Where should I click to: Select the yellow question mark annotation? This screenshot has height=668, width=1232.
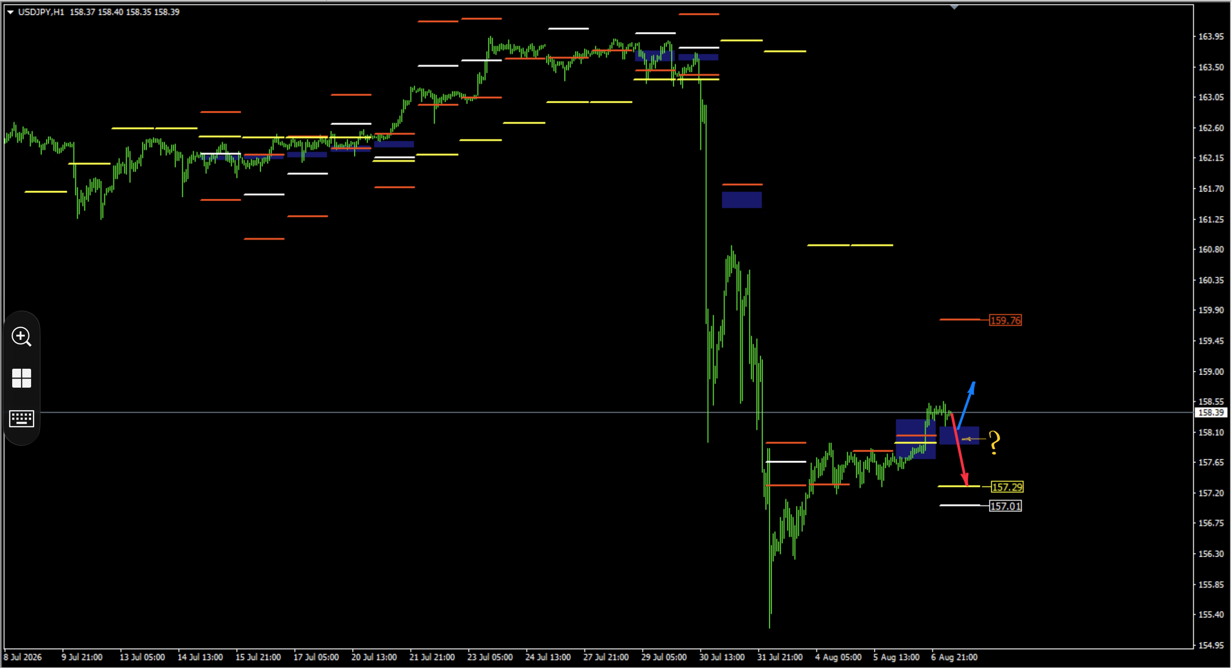(994, 442)
